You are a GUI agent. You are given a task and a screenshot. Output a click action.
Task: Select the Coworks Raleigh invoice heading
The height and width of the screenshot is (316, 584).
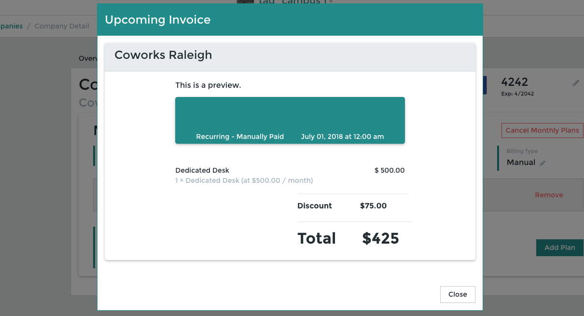163,55
